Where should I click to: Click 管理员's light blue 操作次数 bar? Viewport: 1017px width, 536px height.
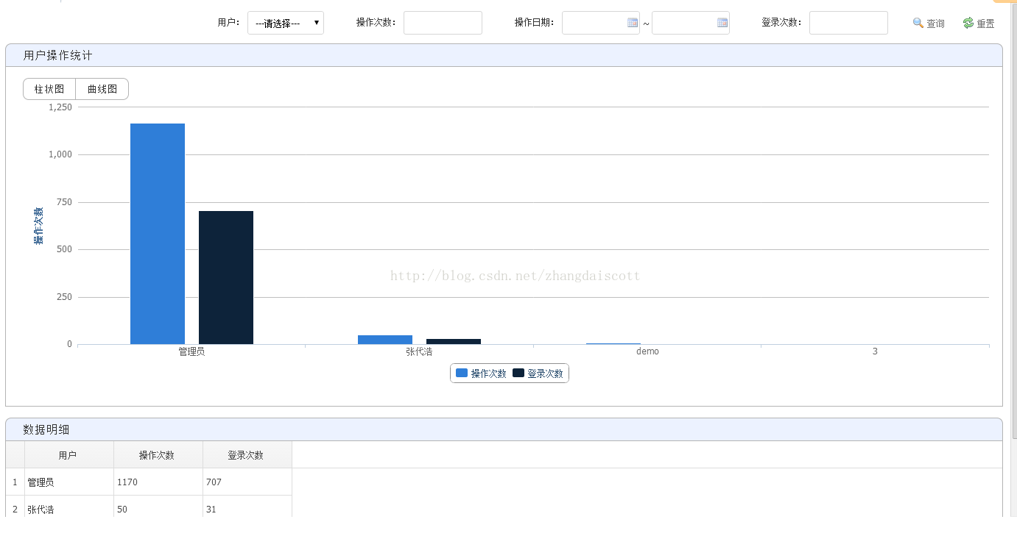tap(158, 234)
